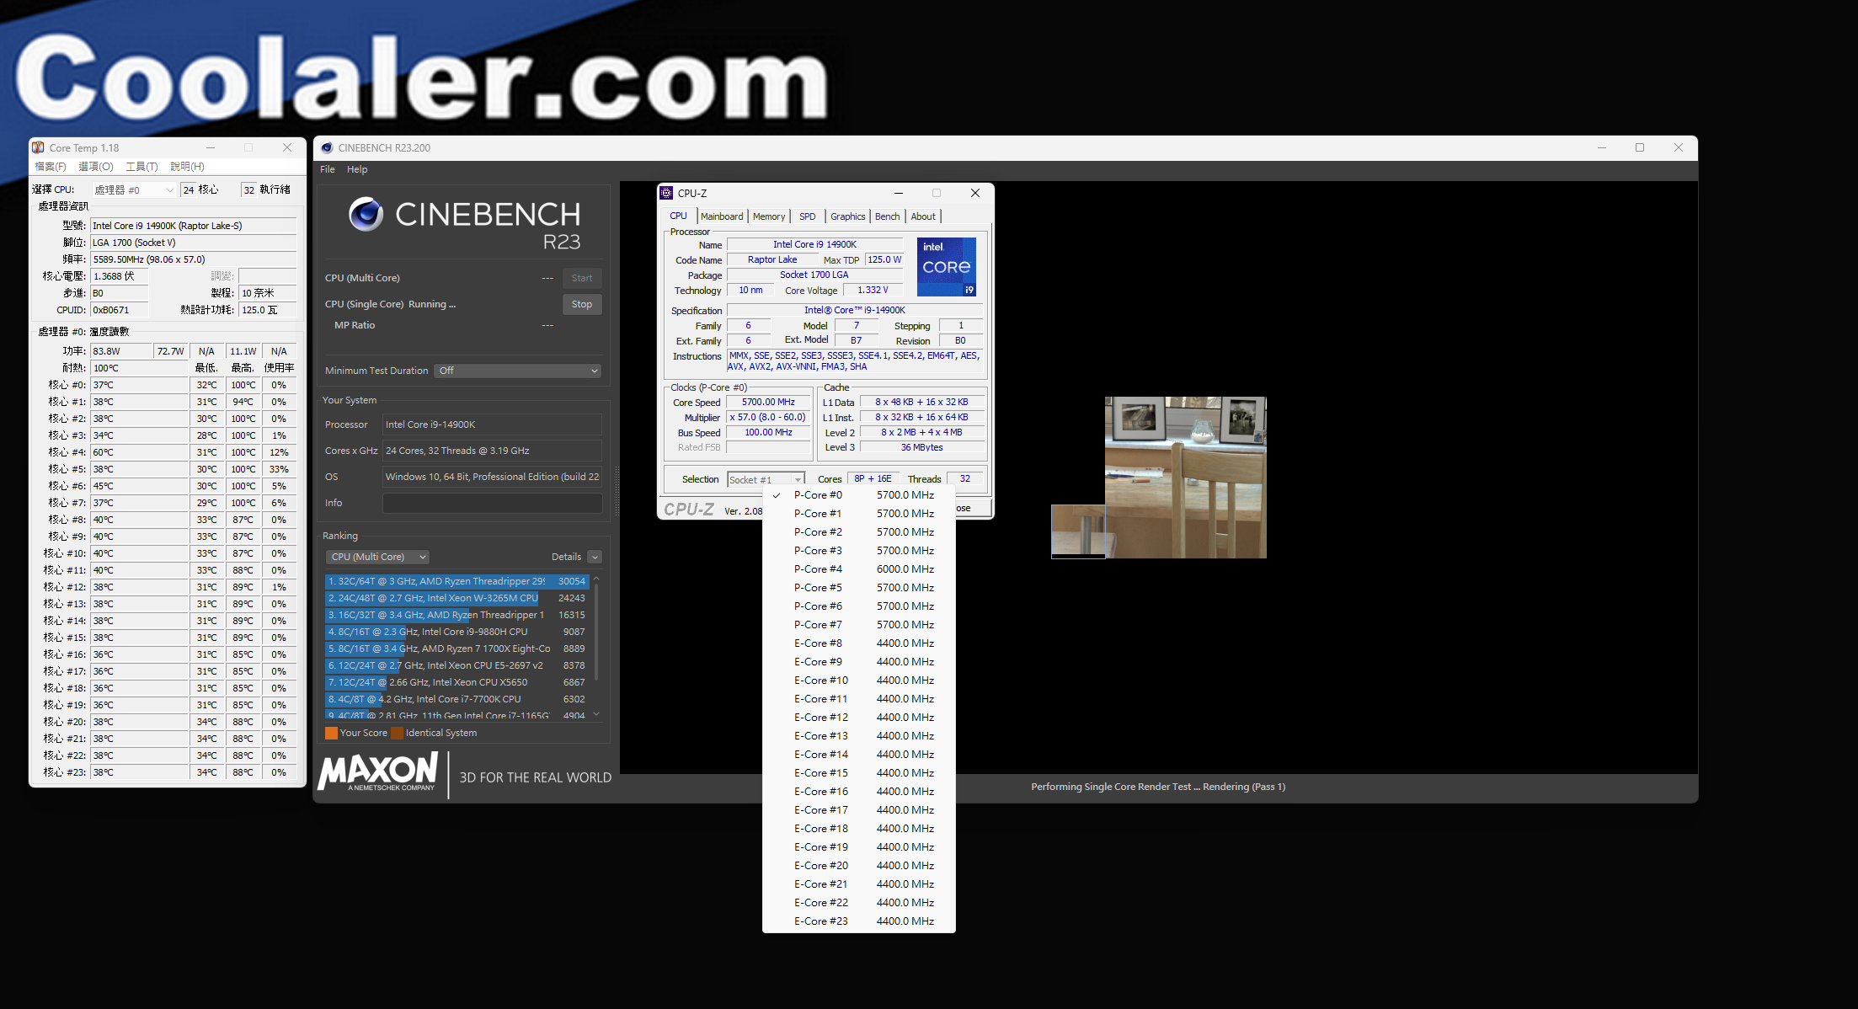The image size is (1858, 1009).
Task: Open the Minimum Test Duration dropdown
Action: pos(518,371)
